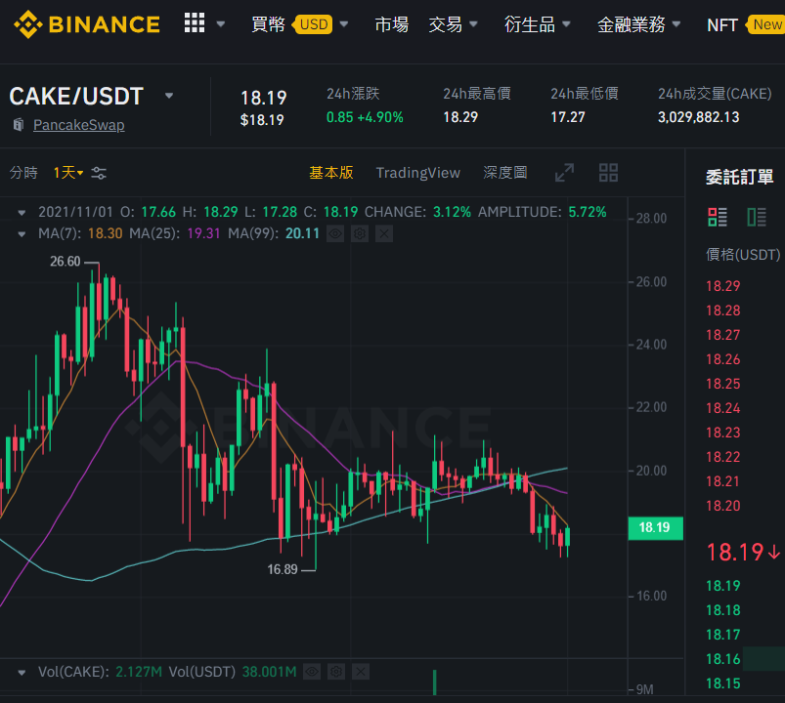Expand the CAKE/USDT pair selector arrow
Screen dimensions: 785x703
pos(169,96)
